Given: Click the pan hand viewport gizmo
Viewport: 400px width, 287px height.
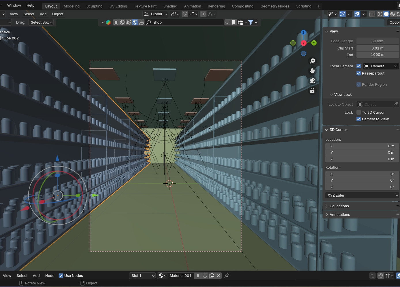Looking at the screenshot, I should click(x=312, y=71).
